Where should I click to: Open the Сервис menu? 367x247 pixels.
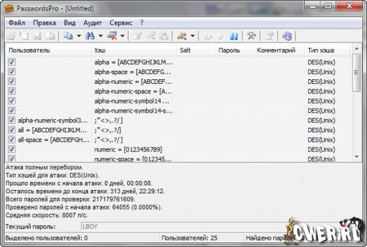121,23
